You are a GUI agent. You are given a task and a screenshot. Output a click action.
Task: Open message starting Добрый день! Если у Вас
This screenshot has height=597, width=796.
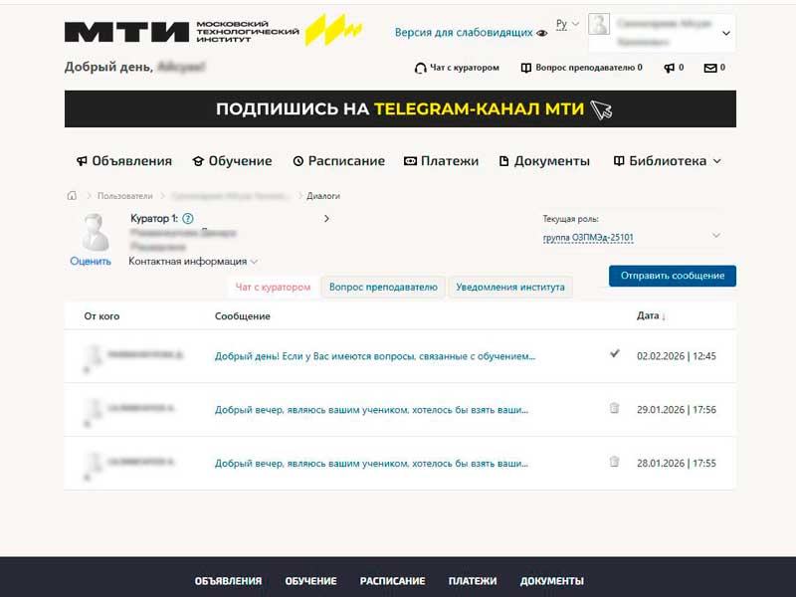click(x=375, y=356)
